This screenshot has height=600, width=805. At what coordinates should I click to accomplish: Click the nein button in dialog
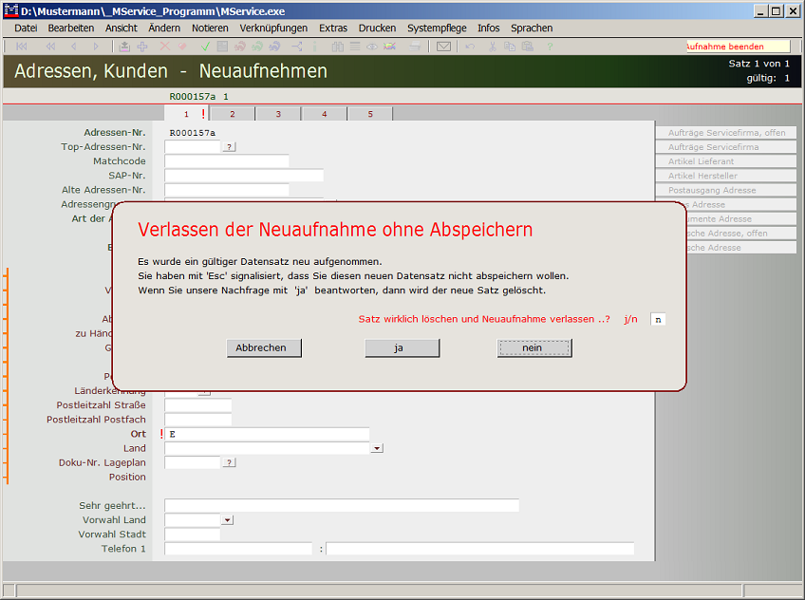[x=534, y=348]
